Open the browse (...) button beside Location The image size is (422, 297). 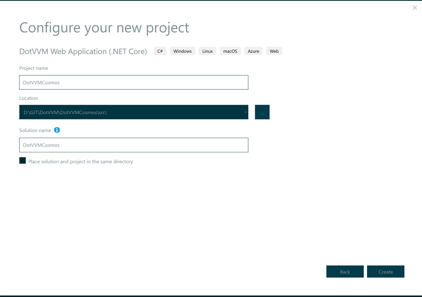(x=262, y=112)
